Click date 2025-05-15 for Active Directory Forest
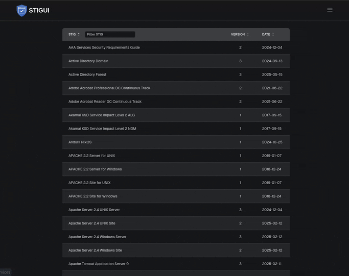This screenshot has width=349, height=276. (272, 74)
